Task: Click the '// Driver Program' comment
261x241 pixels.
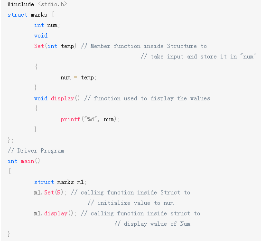Action: click(36, 151)
